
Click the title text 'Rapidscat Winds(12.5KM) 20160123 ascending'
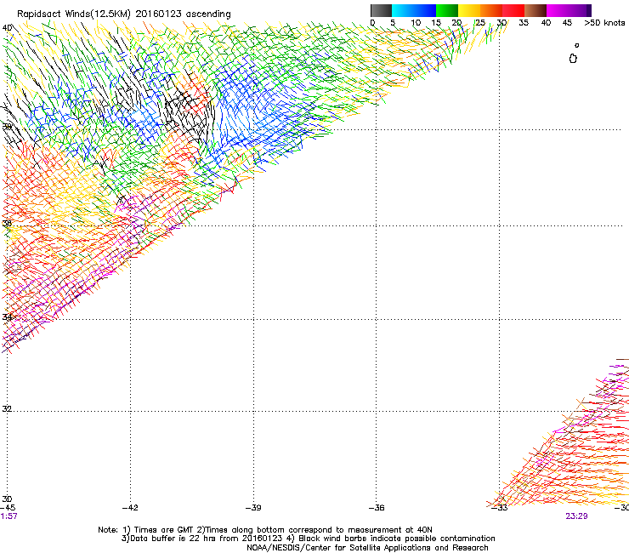(x=124, y=14)
